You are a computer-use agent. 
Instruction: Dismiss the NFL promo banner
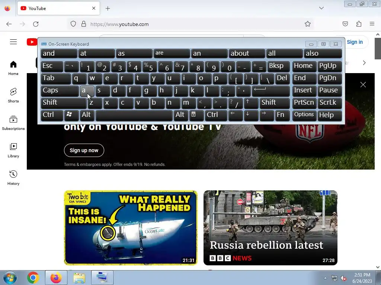[363, 85]
